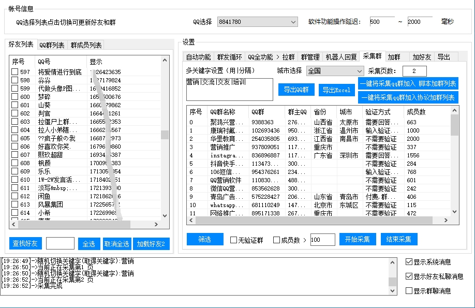The height and width of the screenshot is (308, 475).
Task: Switch to the 好友列表 tab
Action: [x=21, y=45]
